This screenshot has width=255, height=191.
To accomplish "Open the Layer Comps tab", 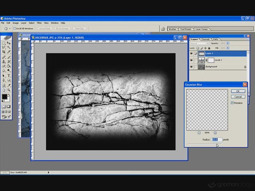I will [201, 29].
